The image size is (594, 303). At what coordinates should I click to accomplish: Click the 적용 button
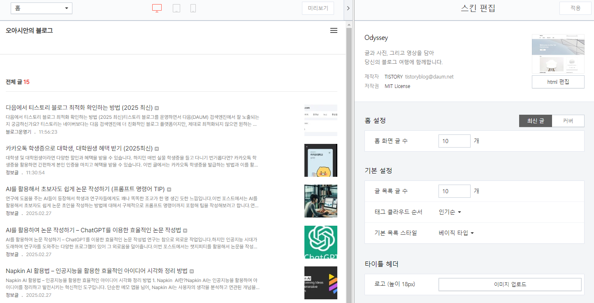[575, 8]
